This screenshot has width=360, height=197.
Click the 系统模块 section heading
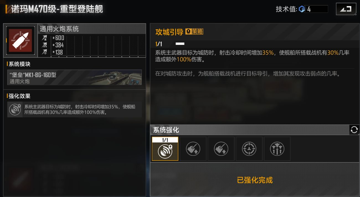tap(19, 64)
